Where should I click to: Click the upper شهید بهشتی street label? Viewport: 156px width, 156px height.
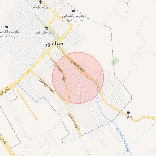(47, 86)
